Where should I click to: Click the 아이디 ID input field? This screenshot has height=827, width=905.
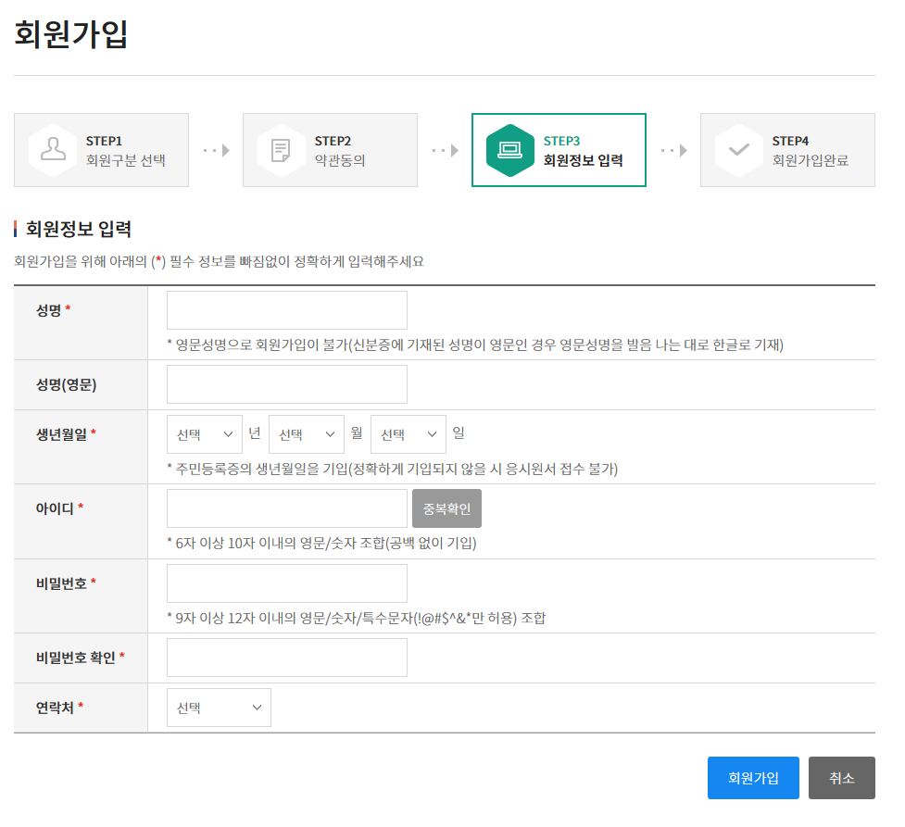[x=286, y=507]
